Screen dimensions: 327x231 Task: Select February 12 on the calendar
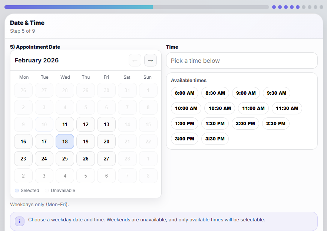click(x=86, y=124)
